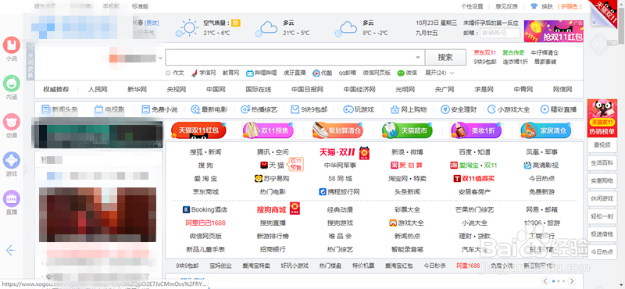Select 新华网 in 权威推荐 row

click(x=137, y=89)
